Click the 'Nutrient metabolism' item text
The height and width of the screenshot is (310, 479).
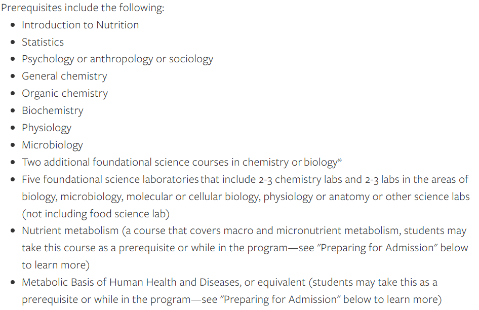[x=70, y=230]
